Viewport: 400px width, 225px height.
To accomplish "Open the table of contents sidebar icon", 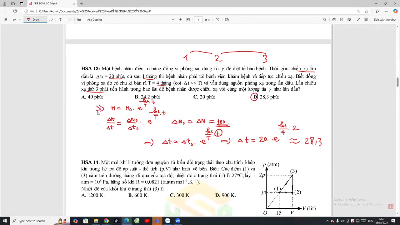I will [x=5, y=19].
